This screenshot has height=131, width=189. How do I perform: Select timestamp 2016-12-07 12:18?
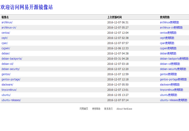click(118, 79)
